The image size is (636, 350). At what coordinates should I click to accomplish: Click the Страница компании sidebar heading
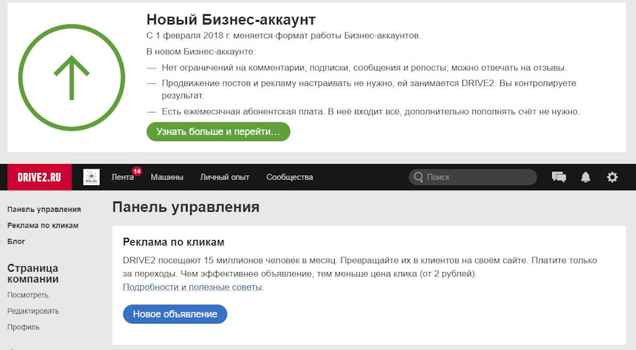click(x=33, y=273)
